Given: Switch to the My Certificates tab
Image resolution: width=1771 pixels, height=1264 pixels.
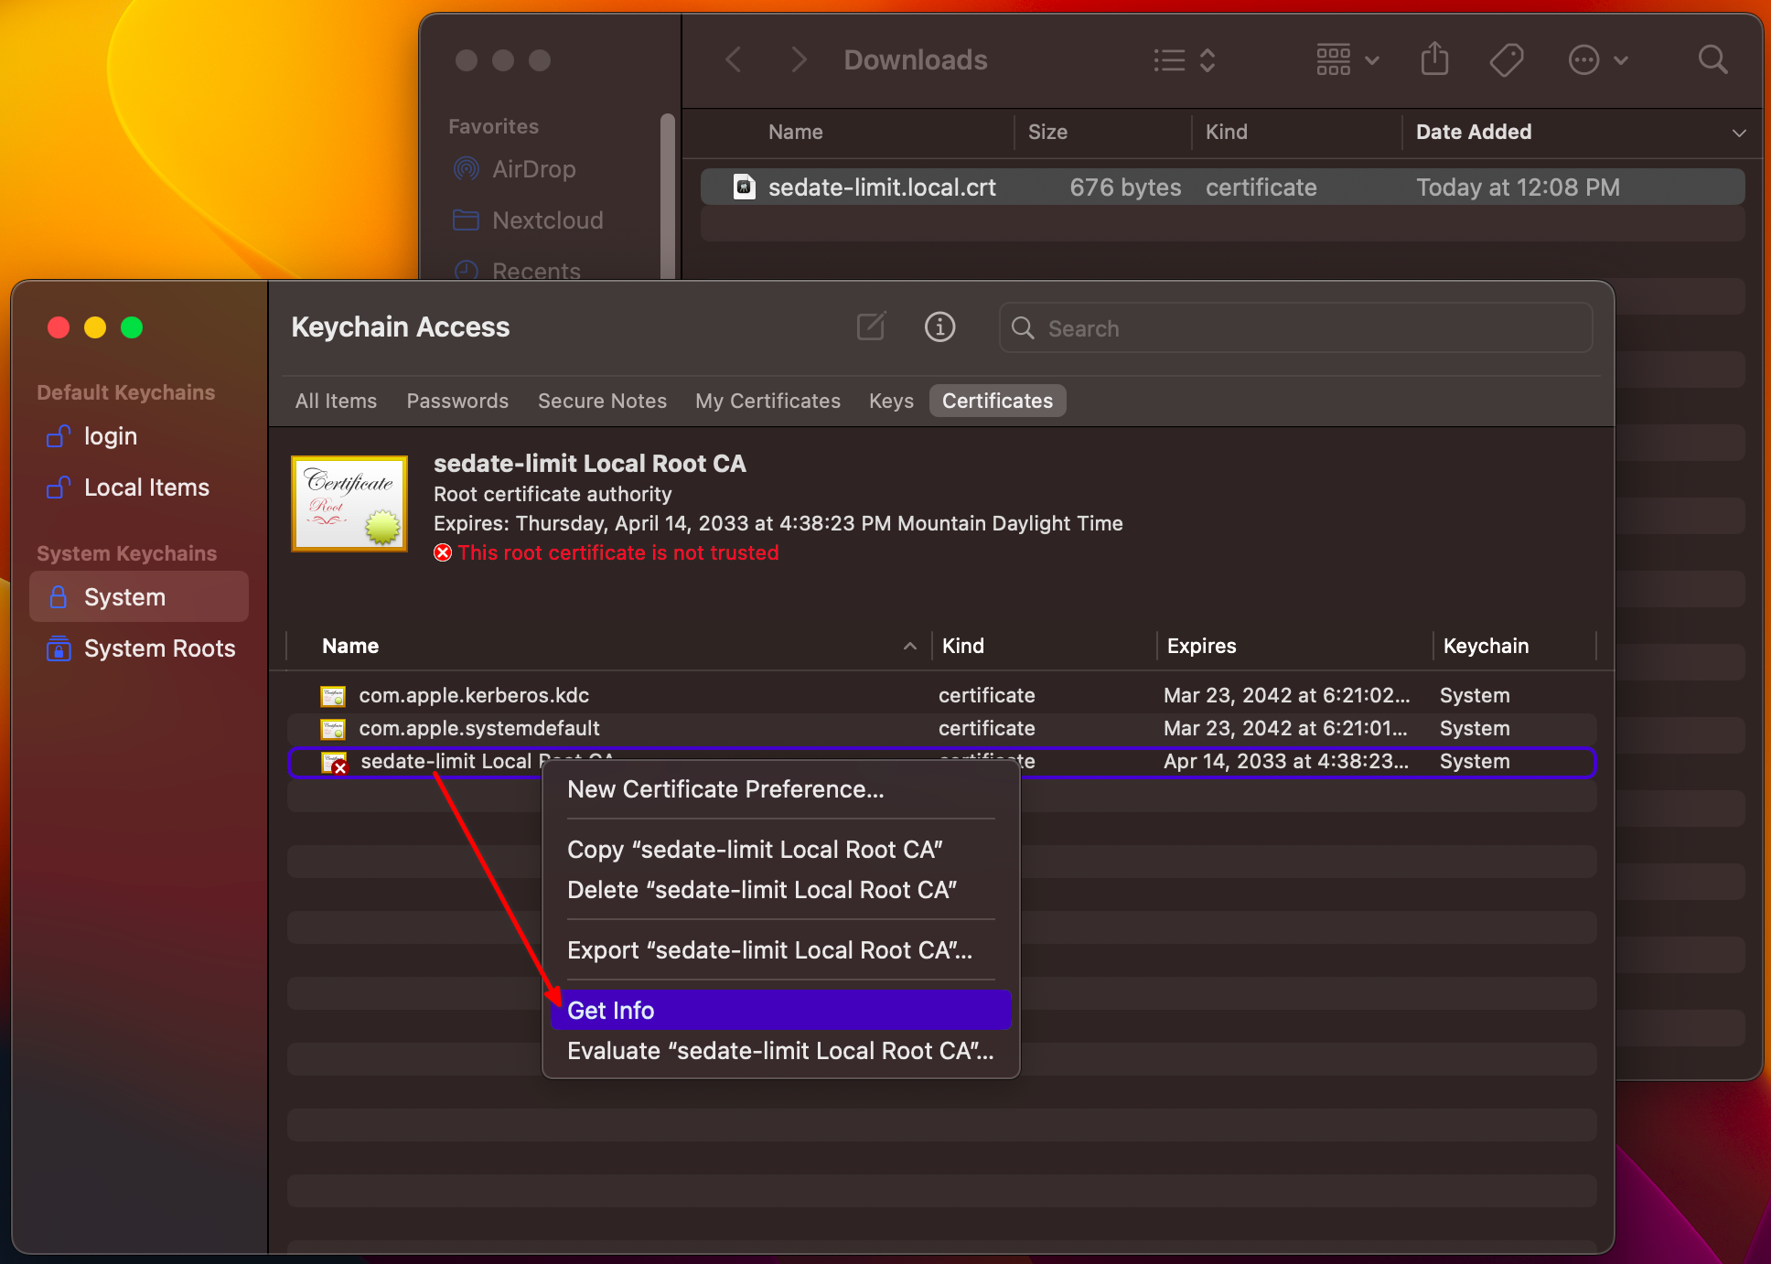Looking at the screenshot, I should tap(767, 401).
